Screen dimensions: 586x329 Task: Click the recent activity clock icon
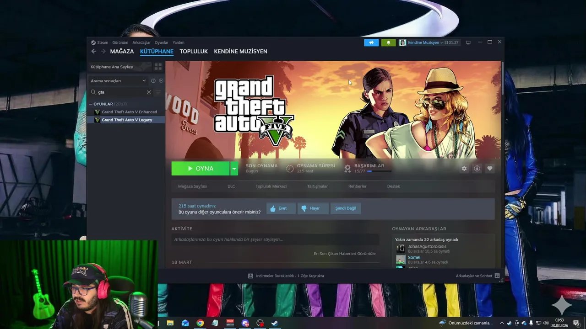coord(153,81)
